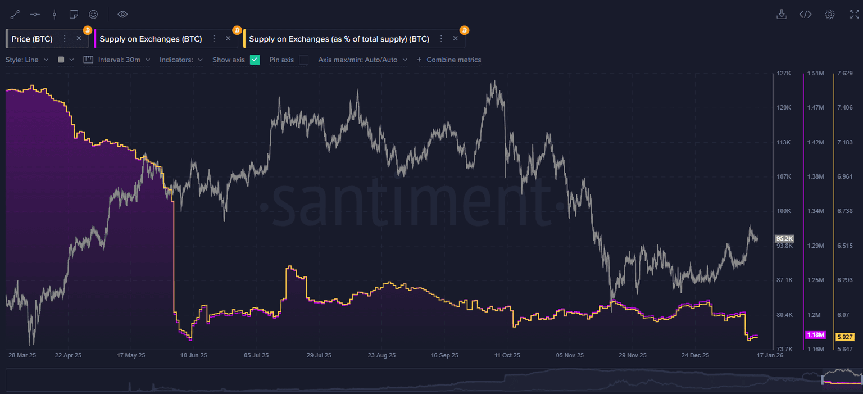Select the vertical line drawing tool

tap(54, 15)
